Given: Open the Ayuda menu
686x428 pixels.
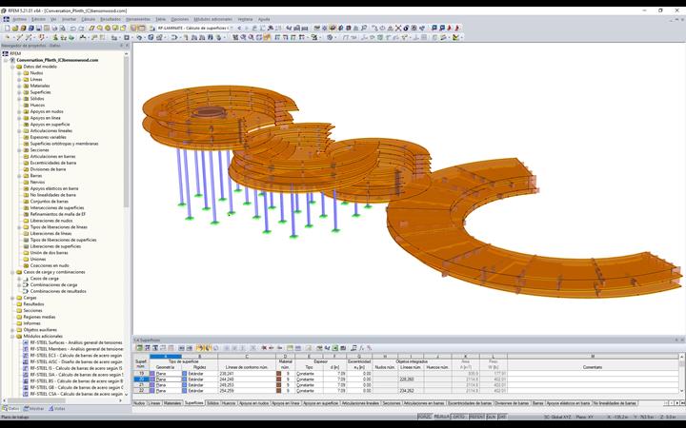Looking at the screenshot, I should coord(264,19).
